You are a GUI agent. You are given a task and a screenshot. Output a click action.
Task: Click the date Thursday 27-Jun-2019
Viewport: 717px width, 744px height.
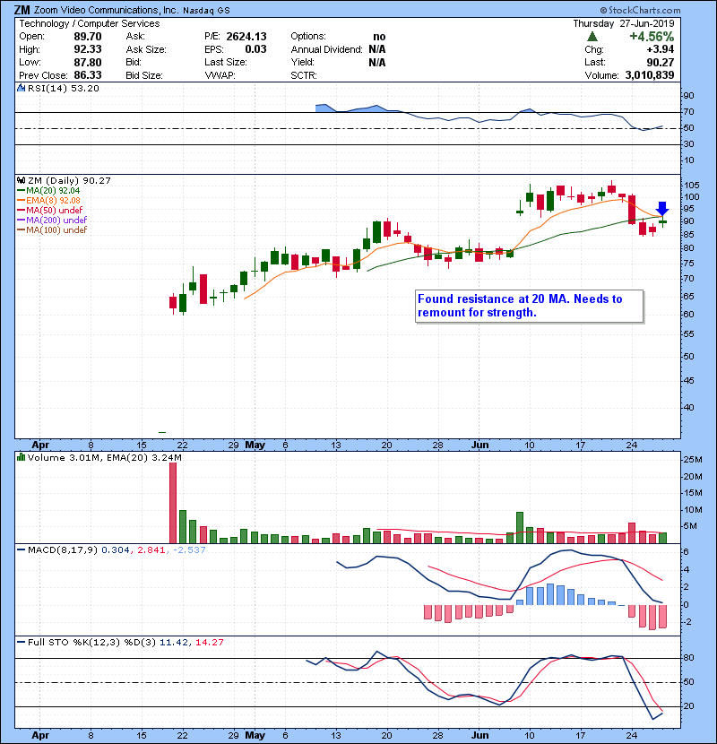point(624,23)
